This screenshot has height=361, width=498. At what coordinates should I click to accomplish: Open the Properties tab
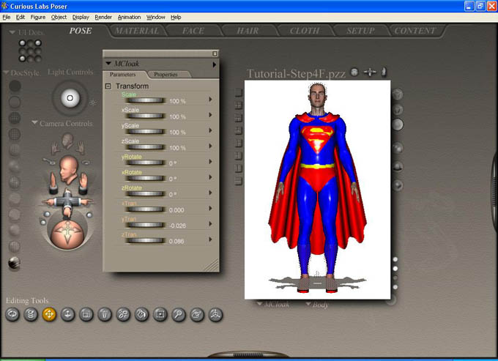(x=166, y=74)
